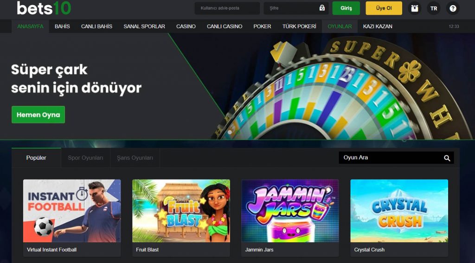Open the Jammin Jars game thumbnail

coord(290,211)
